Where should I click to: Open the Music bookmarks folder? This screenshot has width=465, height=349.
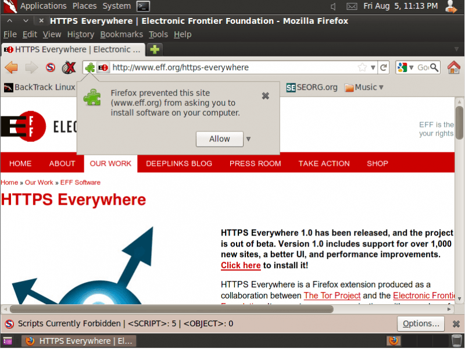pos(364,87)
